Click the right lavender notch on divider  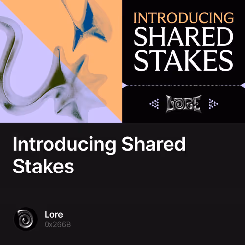pyautogui.click(x=243, y=85)
